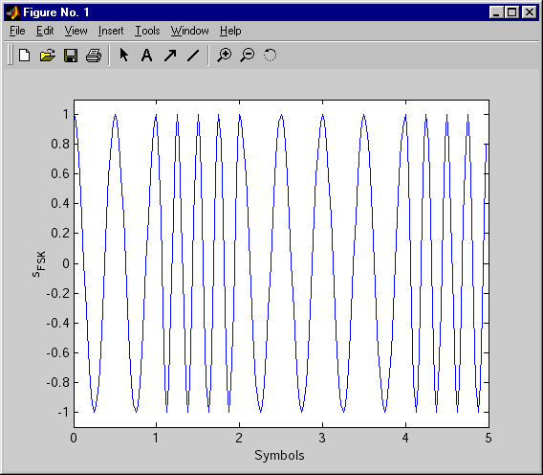Select the Add Line tool
The height and width of the screenshot is (475, 543).
[193, 56]
